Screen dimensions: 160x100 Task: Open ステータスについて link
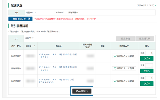[x=146, y=5]
